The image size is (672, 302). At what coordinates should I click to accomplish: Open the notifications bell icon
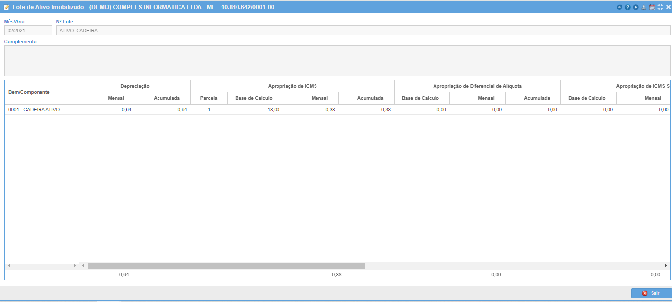tap(644, 7)
